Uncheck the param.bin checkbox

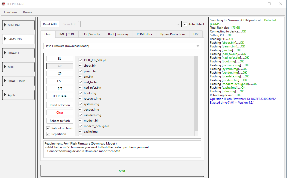click(x=80, y=71)
